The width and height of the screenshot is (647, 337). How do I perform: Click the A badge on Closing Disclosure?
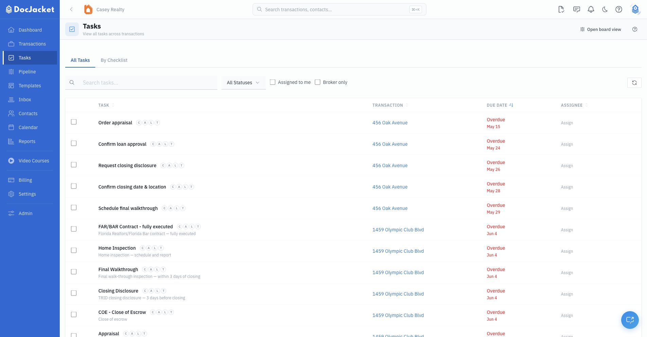(x=151, y=291)
